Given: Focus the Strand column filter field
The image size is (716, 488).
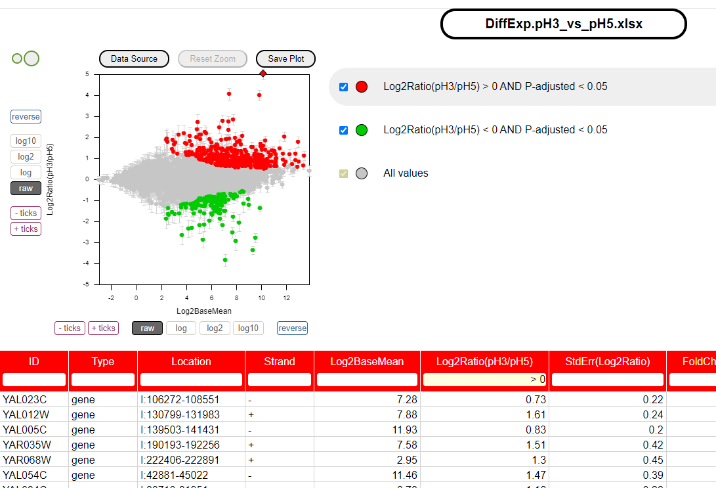Looking at the screenshot, I should click(x=280, y=380).
